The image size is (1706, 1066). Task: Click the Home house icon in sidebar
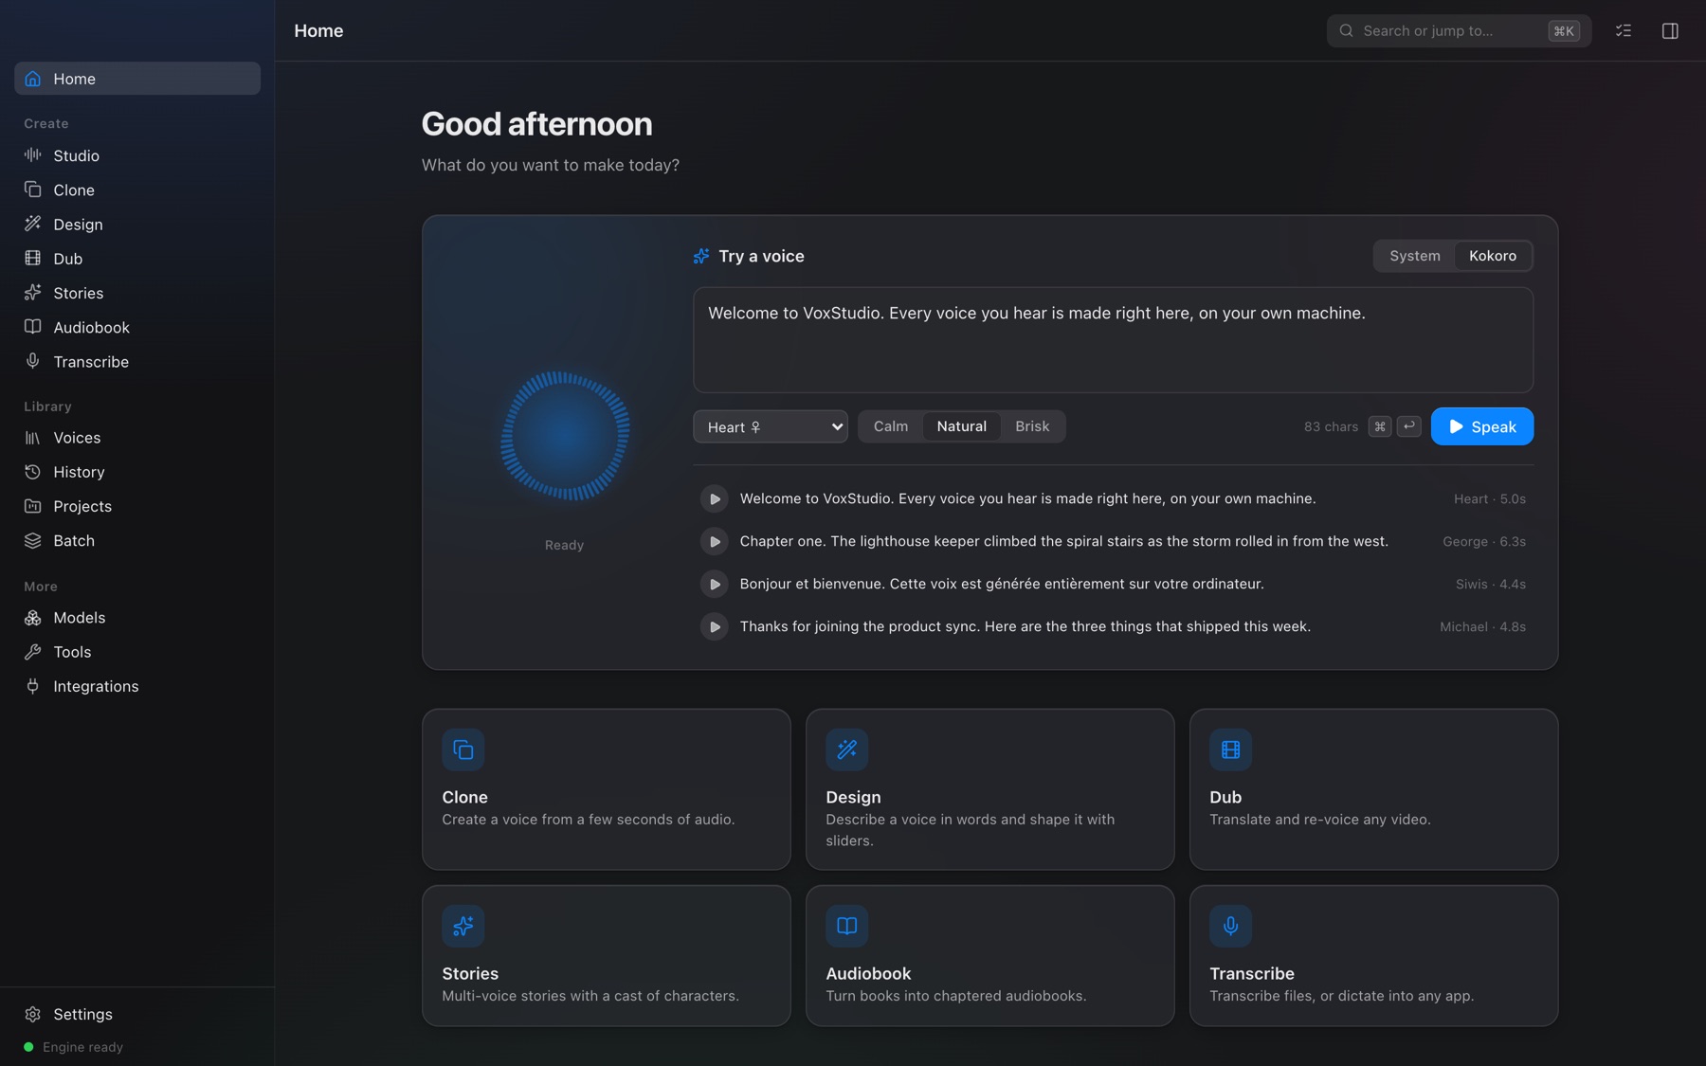[32, 79]
